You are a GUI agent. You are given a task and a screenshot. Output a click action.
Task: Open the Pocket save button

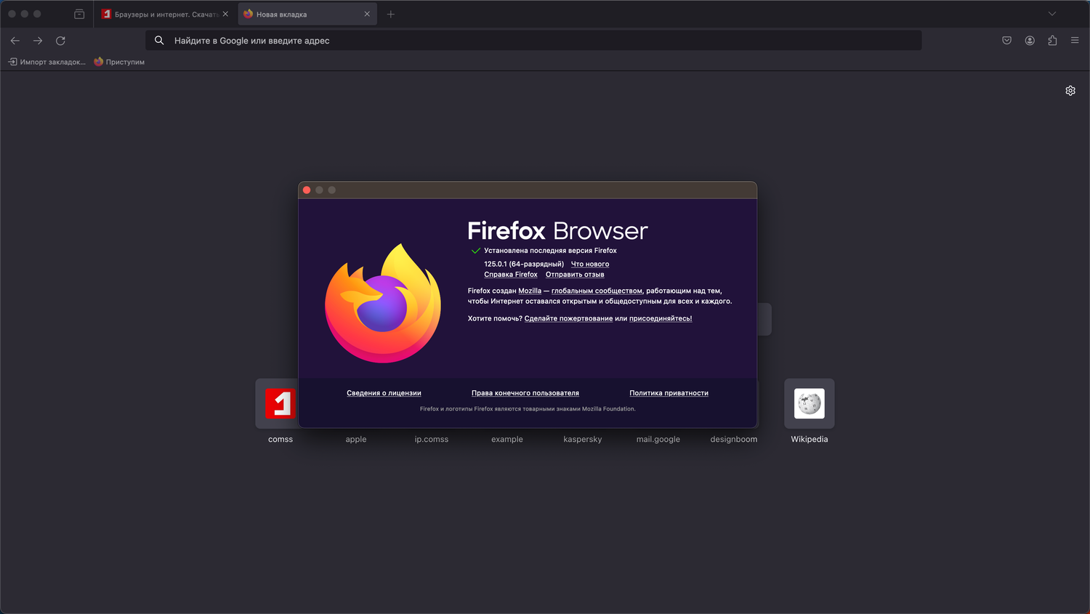1006,41
